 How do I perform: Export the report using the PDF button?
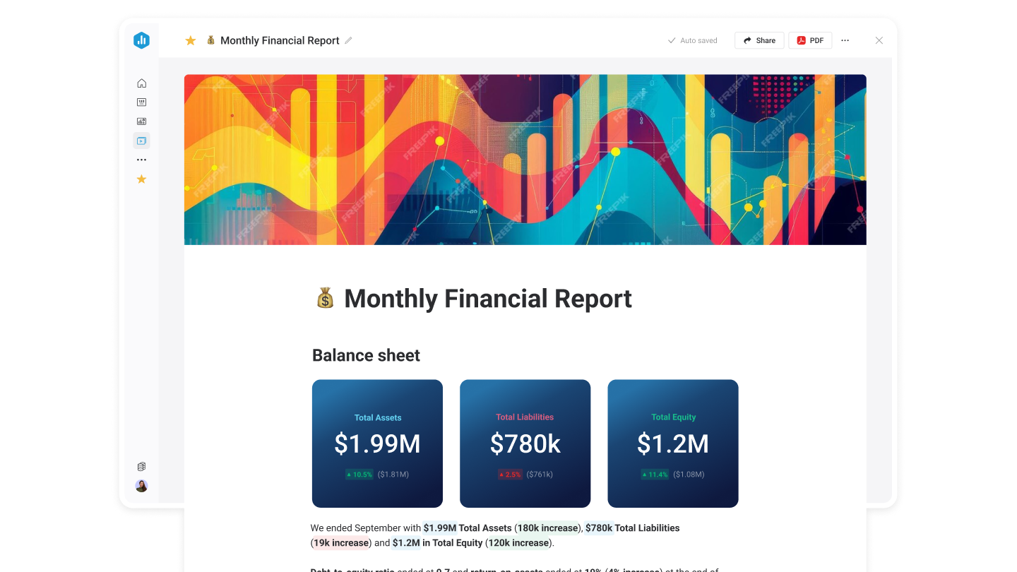point(809,40)
